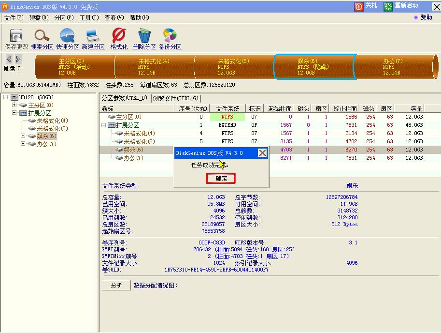Select 主分区(0) in the left tree

41,105
